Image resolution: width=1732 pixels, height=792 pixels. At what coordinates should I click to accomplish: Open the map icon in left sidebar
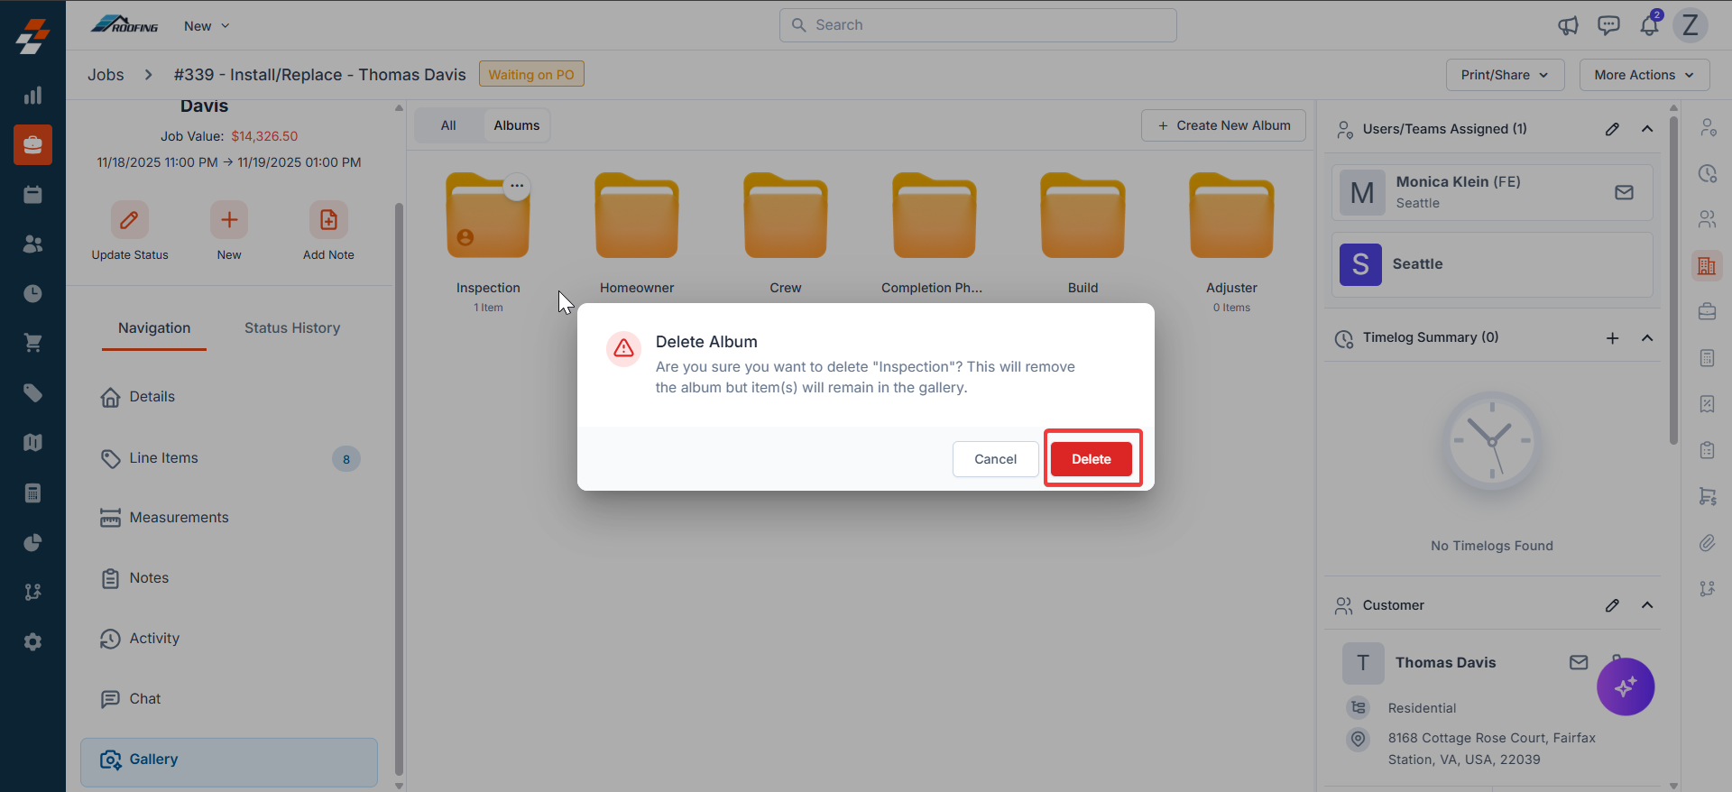point(32,443)
